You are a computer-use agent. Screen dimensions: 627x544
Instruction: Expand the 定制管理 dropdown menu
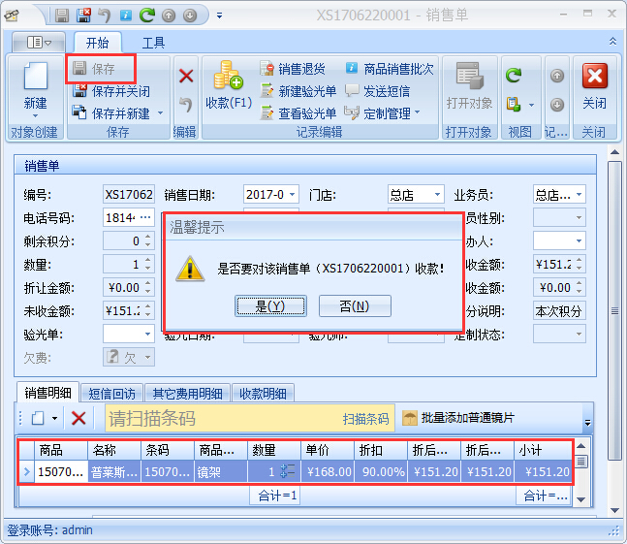point(418,113)
